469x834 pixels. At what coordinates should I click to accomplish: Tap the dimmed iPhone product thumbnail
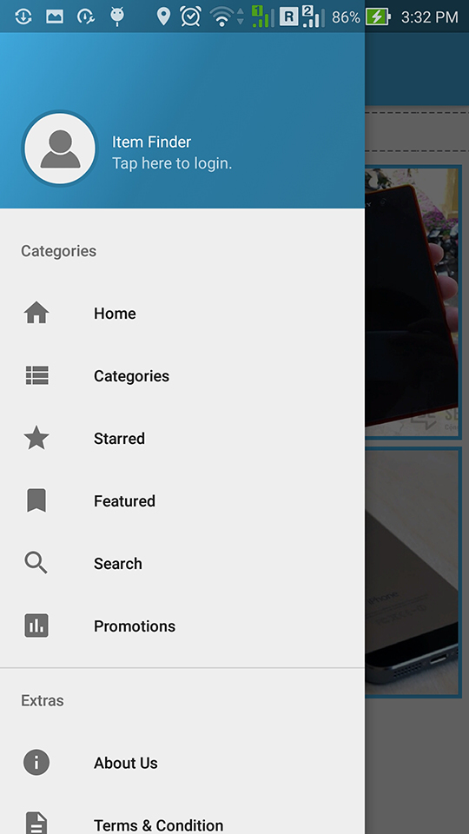413,573
